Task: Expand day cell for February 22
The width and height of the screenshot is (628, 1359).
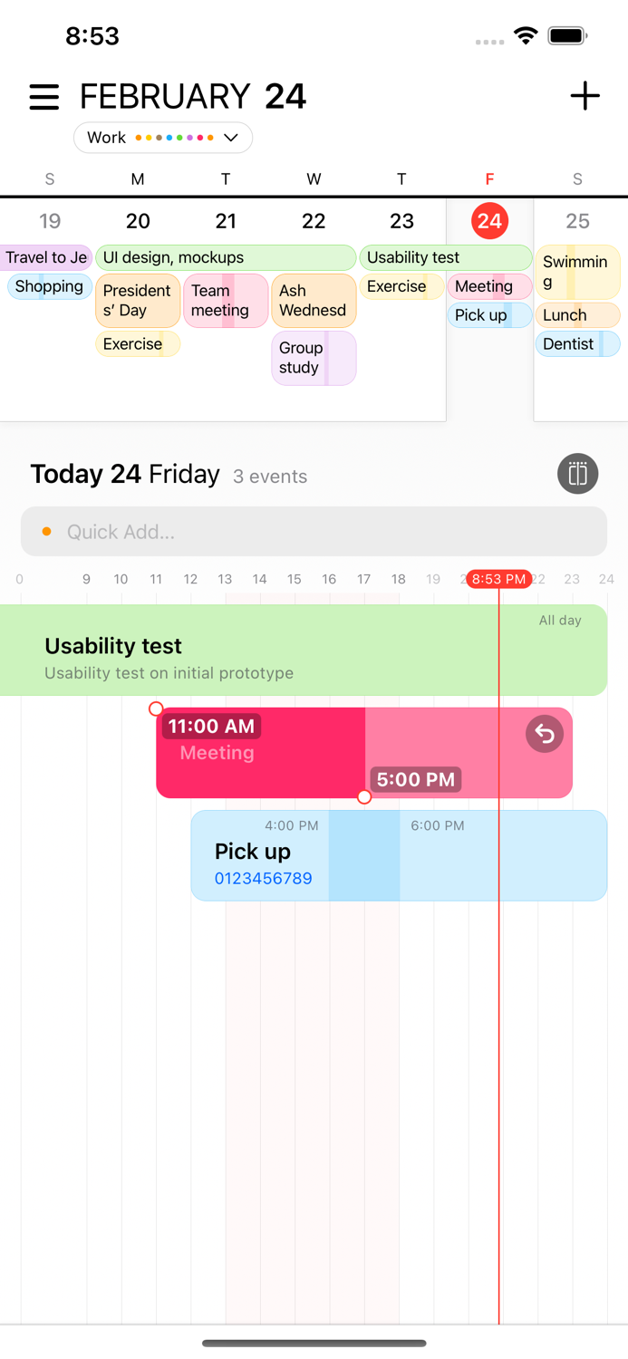Action: [x=314, y=220]
